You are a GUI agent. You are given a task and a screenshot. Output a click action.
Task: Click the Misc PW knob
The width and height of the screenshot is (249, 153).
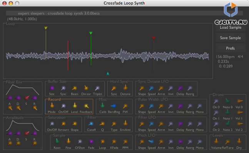[125, 106]
